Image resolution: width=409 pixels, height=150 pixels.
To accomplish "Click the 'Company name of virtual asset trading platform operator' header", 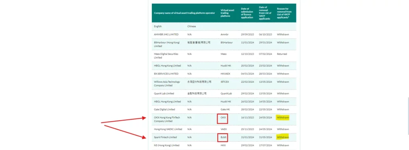I will pyautogui.click(x=185, y=13).
